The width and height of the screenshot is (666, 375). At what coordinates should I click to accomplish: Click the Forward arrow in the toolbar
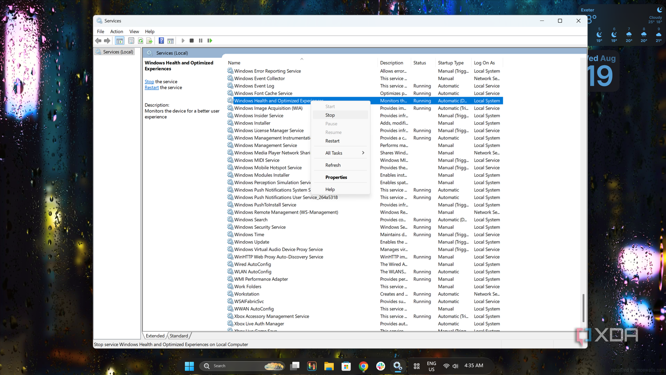[107, 40]
